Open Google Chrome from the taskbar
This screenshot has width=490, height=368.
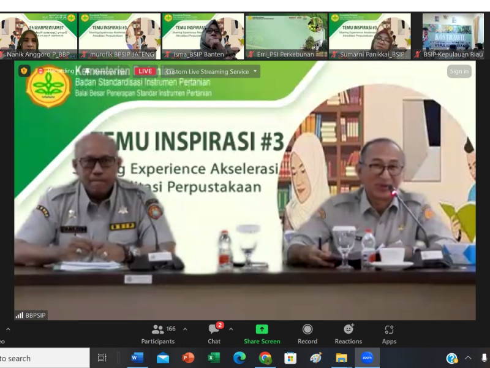click(x=265, y=358)
